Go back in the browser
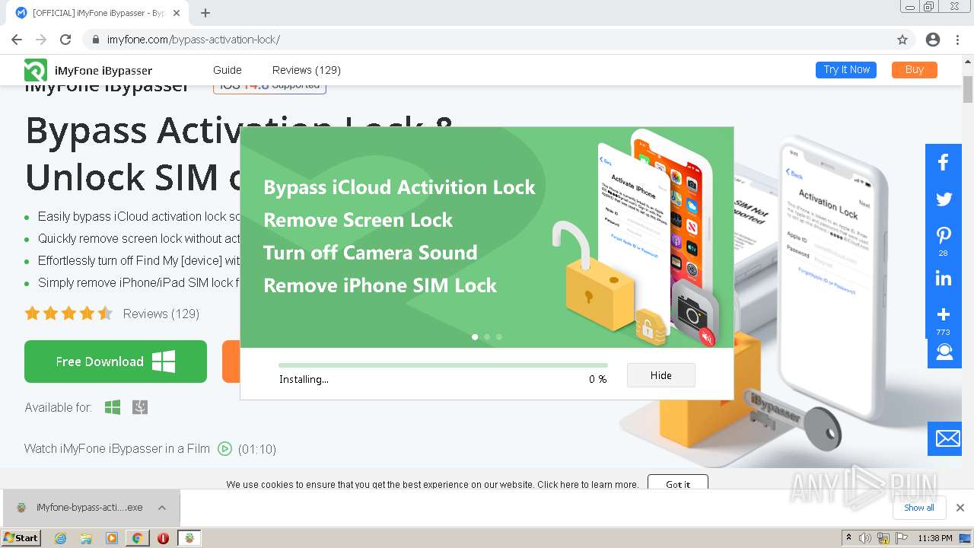This screenshot has height=548, width=974. (17, 40)
